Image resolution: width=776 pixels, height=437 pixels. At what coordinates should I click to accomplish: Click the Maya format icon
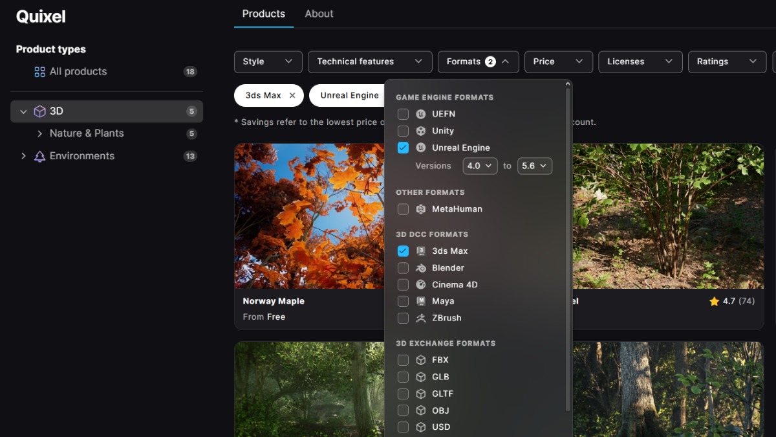tap(421, 302)
